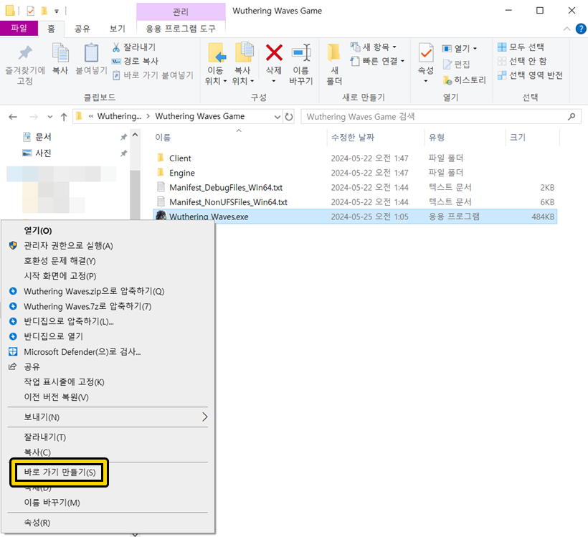Click navigation pane scrollbar up arrow

point(135,135)
